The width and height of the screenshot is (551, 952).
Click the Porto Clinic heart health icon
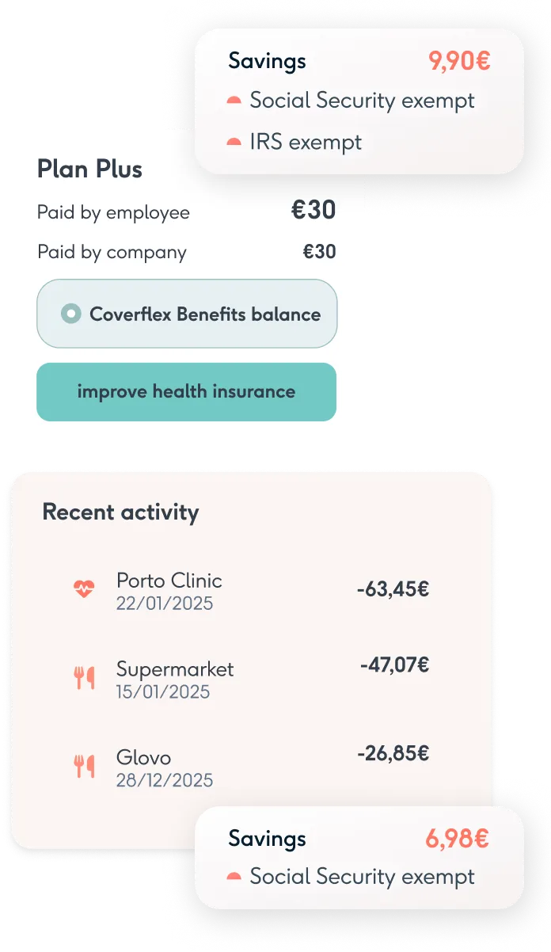(x=84, y=589)
